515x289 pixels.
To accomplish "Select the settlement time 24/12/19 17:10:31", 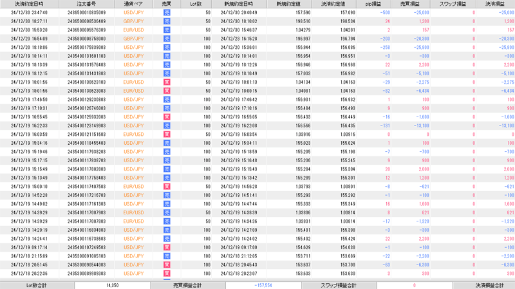I will [29, 108].
